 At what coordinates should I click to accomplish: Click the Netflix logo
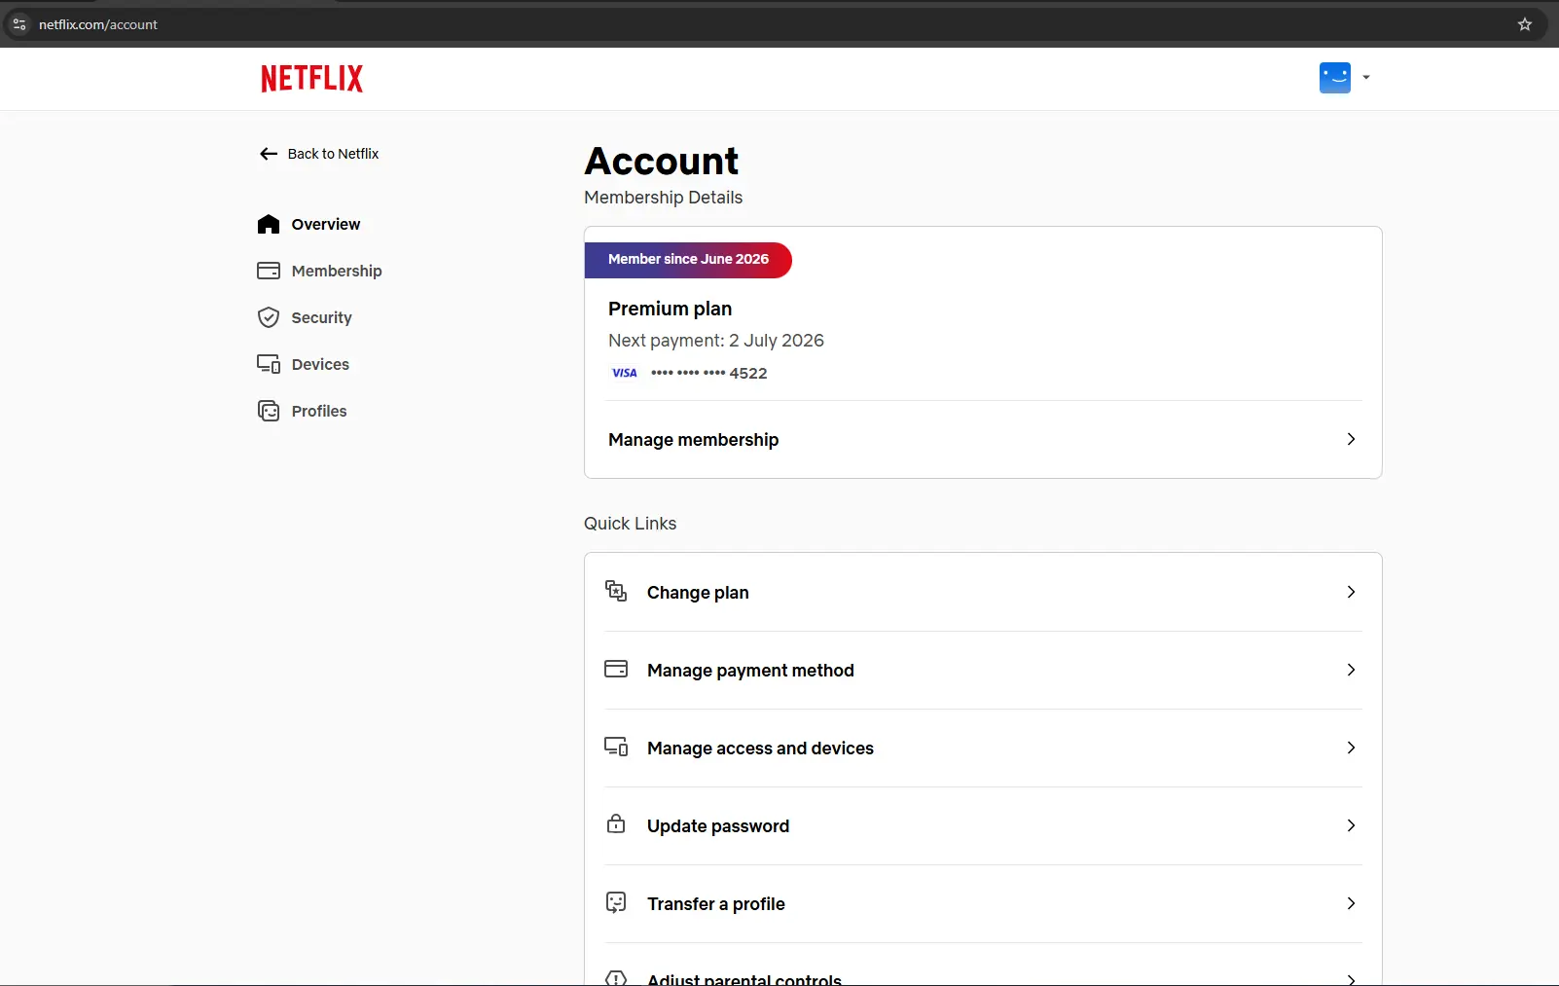311,78
